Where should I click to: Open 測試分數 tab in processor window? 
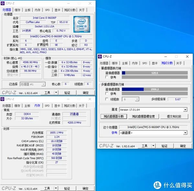pos(70,10)
